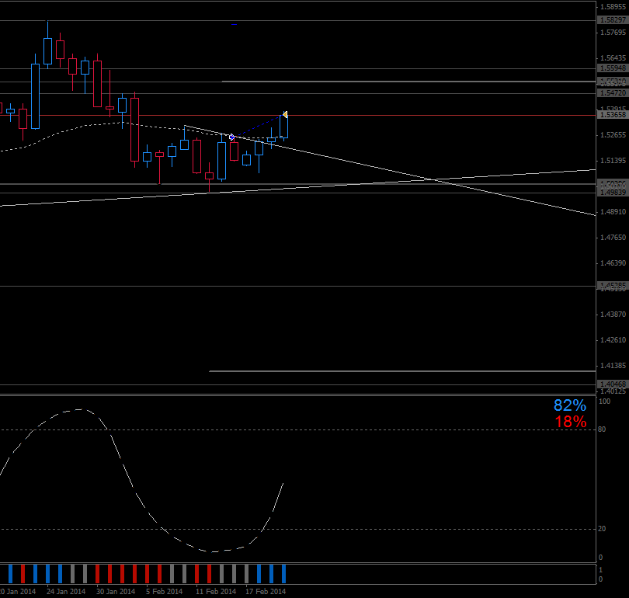
Task: Click the 11 Feb 2014 date label
Action: (x=216, y=592)
